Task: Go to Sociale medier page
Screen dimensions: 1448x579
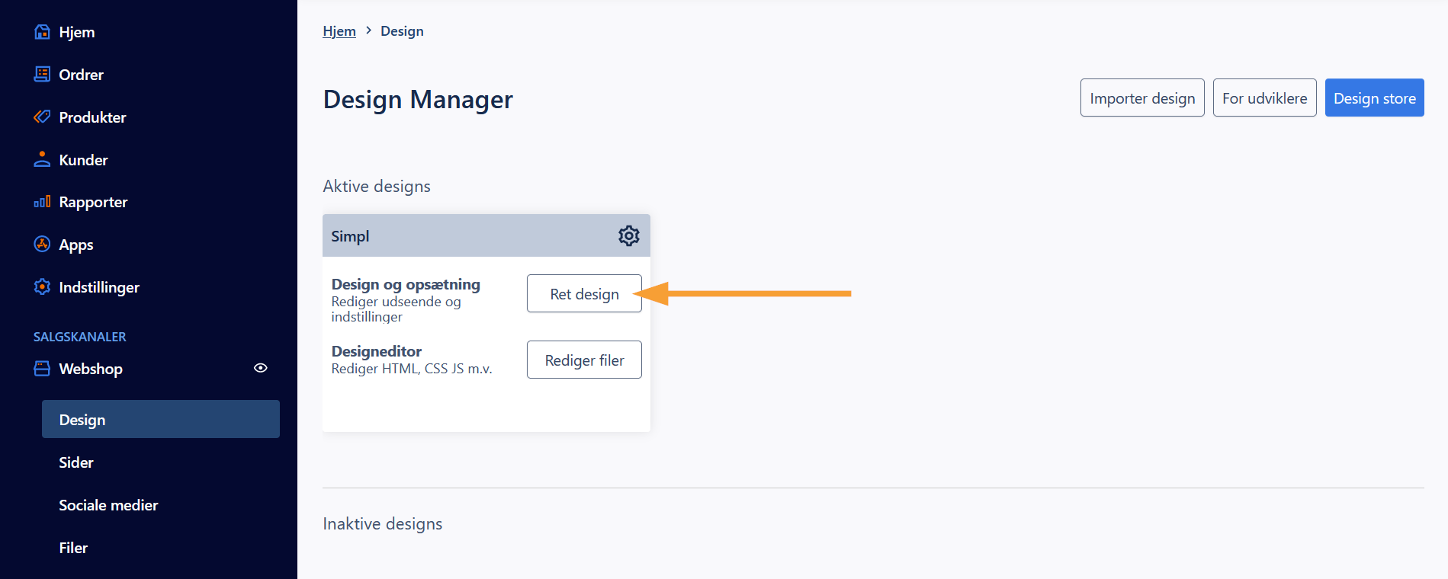Action: (108, 505)
